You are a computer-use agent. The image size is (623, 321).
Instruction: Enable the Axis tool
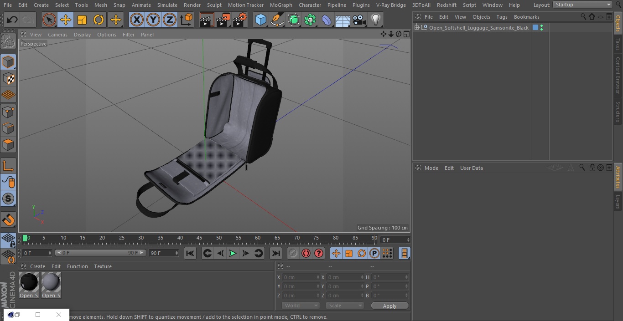click(9, 165)
